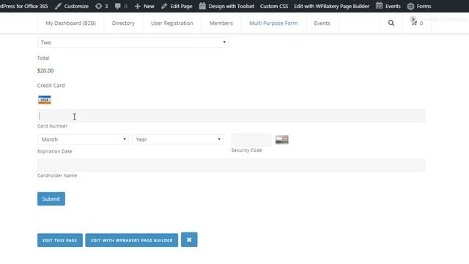469x264 pixels.
Task: Open the quantity dropdown showing Two
Action: click(133, 43)
